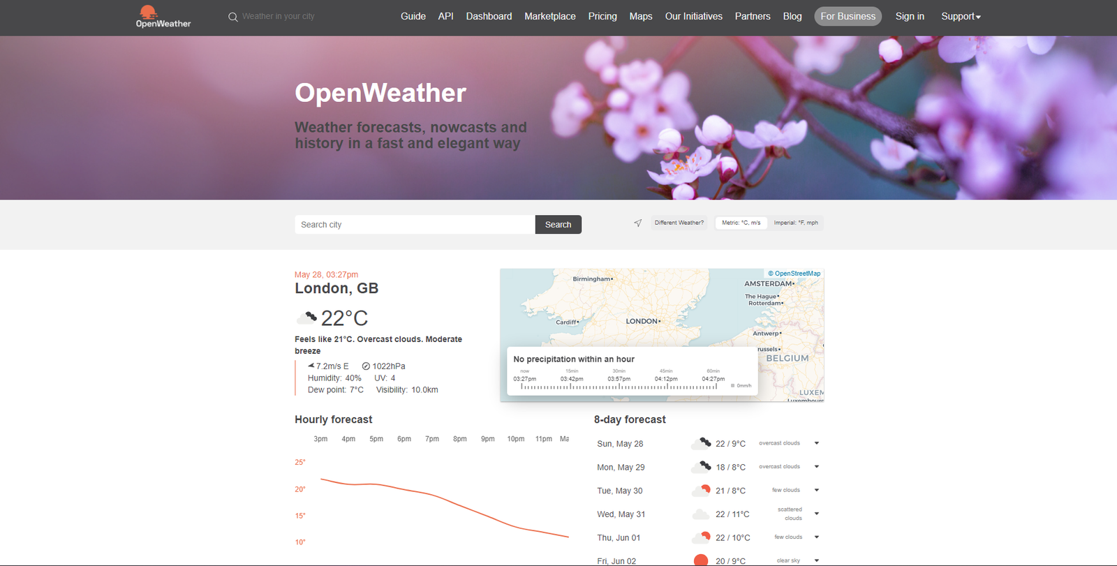The width and height of the screenshot is (1117, 566).
Task: Click the current weather cloud icon beside 22°C
Action: pos(306,318)
